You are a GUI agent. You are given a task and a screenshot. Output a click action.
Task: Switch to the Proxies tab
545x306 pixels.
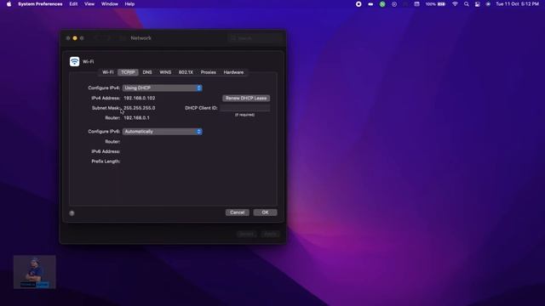coord(208,72)
